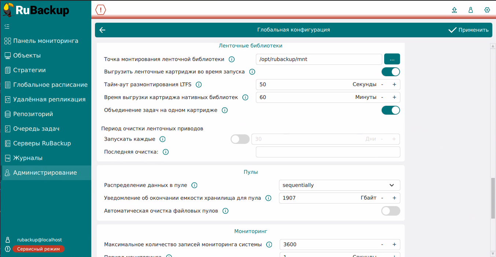Click the Последняя очистка input field
The width and height of the screenshot is (496, 257).
328,152
